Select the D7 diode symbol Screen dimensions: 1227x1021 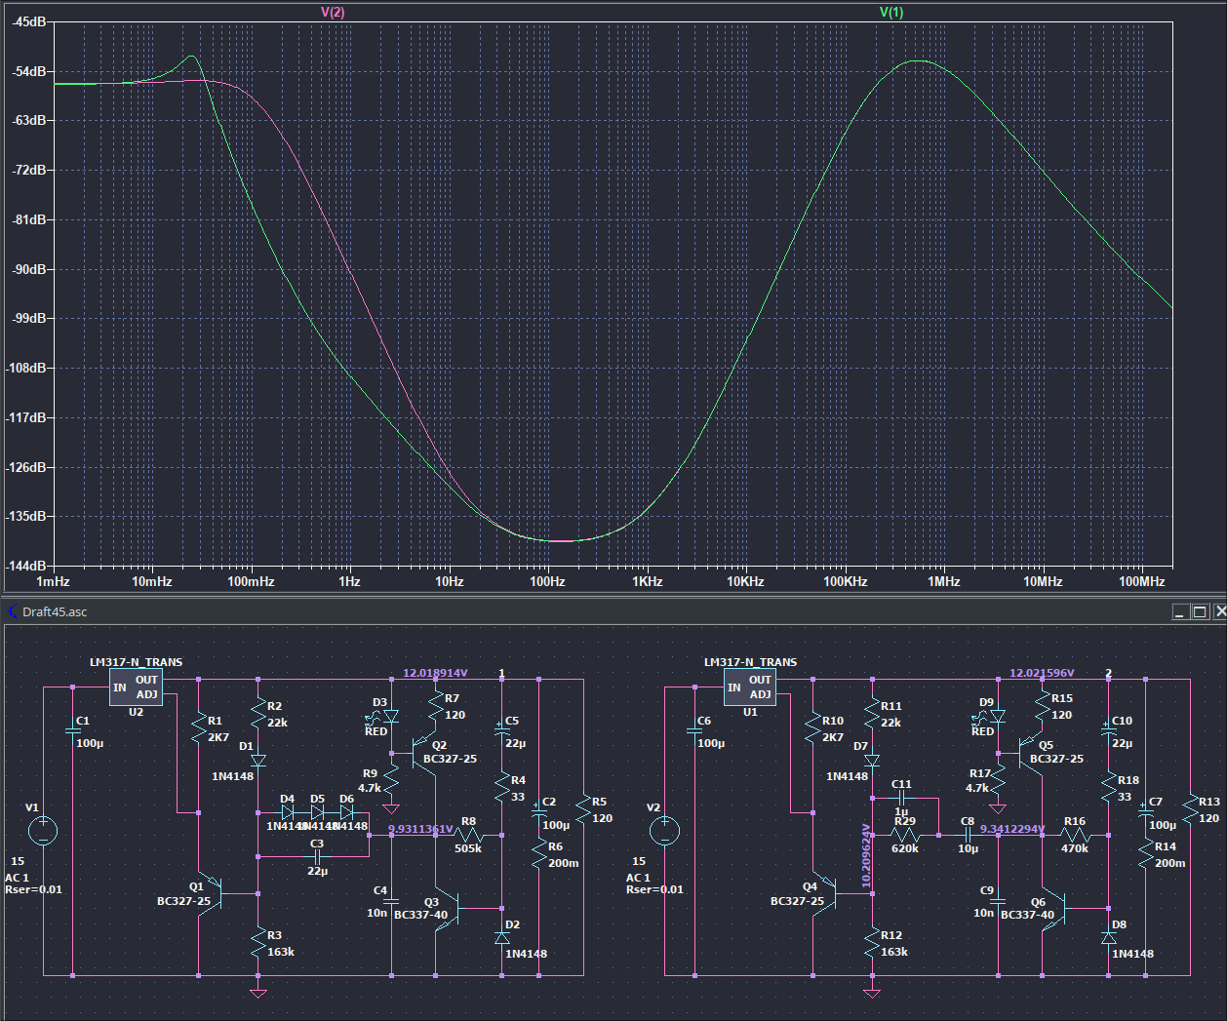[x=872, y=760]
